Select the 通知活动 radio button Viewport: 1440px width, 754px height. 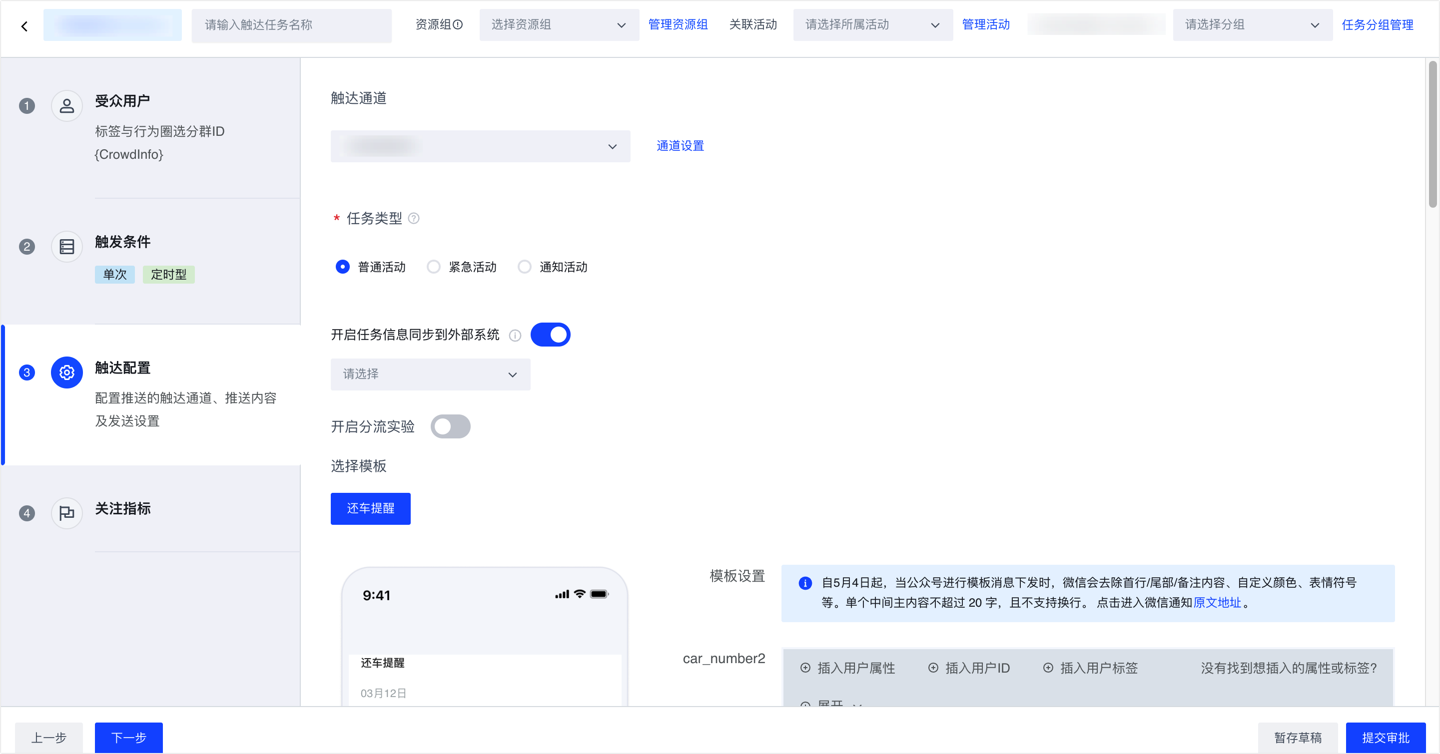524,267
